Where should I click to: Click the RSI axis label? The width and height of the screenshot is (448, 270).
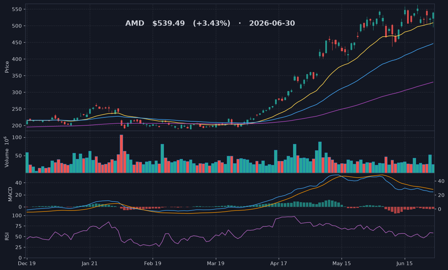[7, 237]
